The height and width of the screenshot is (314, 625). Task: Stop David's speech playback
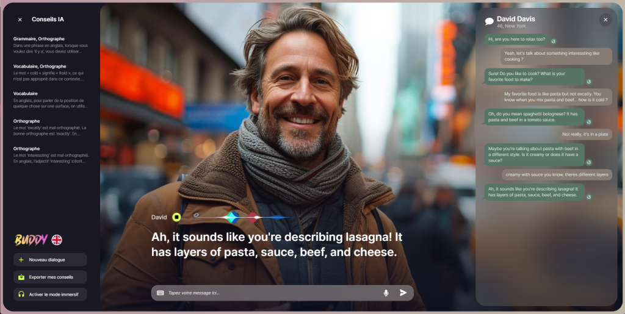176,217
